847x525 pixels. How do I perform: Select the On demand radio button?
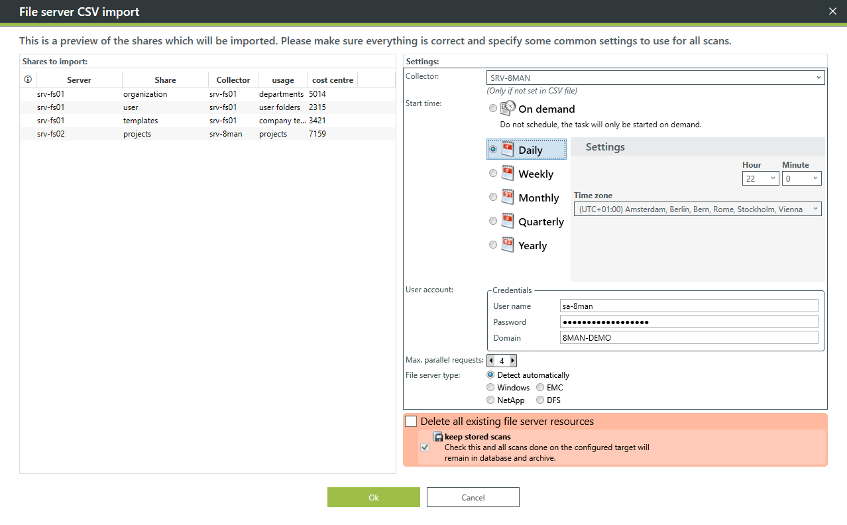492,109
